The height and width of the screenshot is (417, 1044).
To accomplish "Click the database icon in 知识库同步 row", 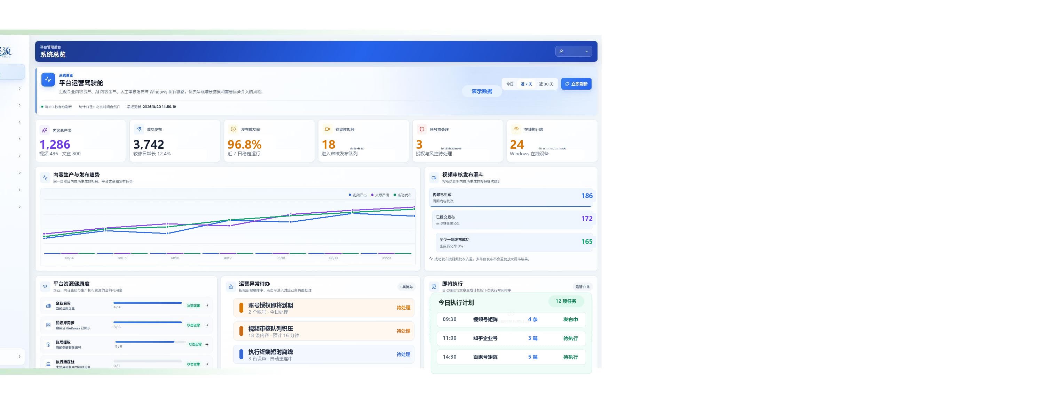I will click(x=49, y=325).
